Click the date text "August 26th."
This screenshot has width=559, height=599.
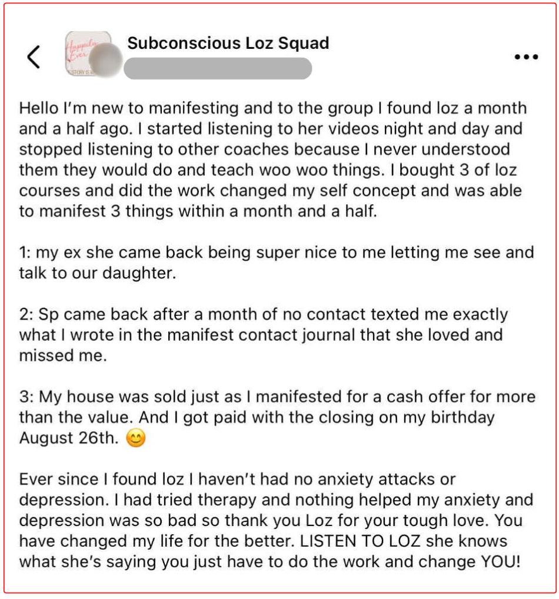click(69, 438)
